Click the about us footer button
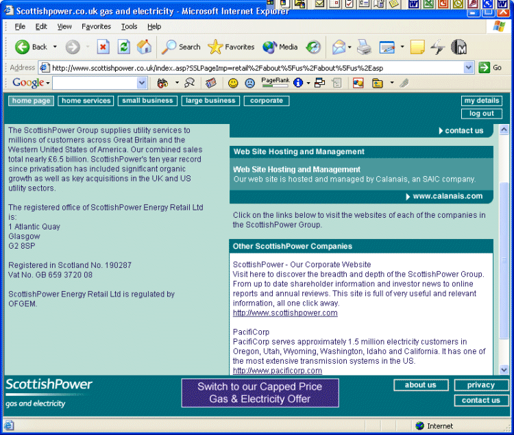The width and height of the screenshot is (514, 435). pos(421,385)
